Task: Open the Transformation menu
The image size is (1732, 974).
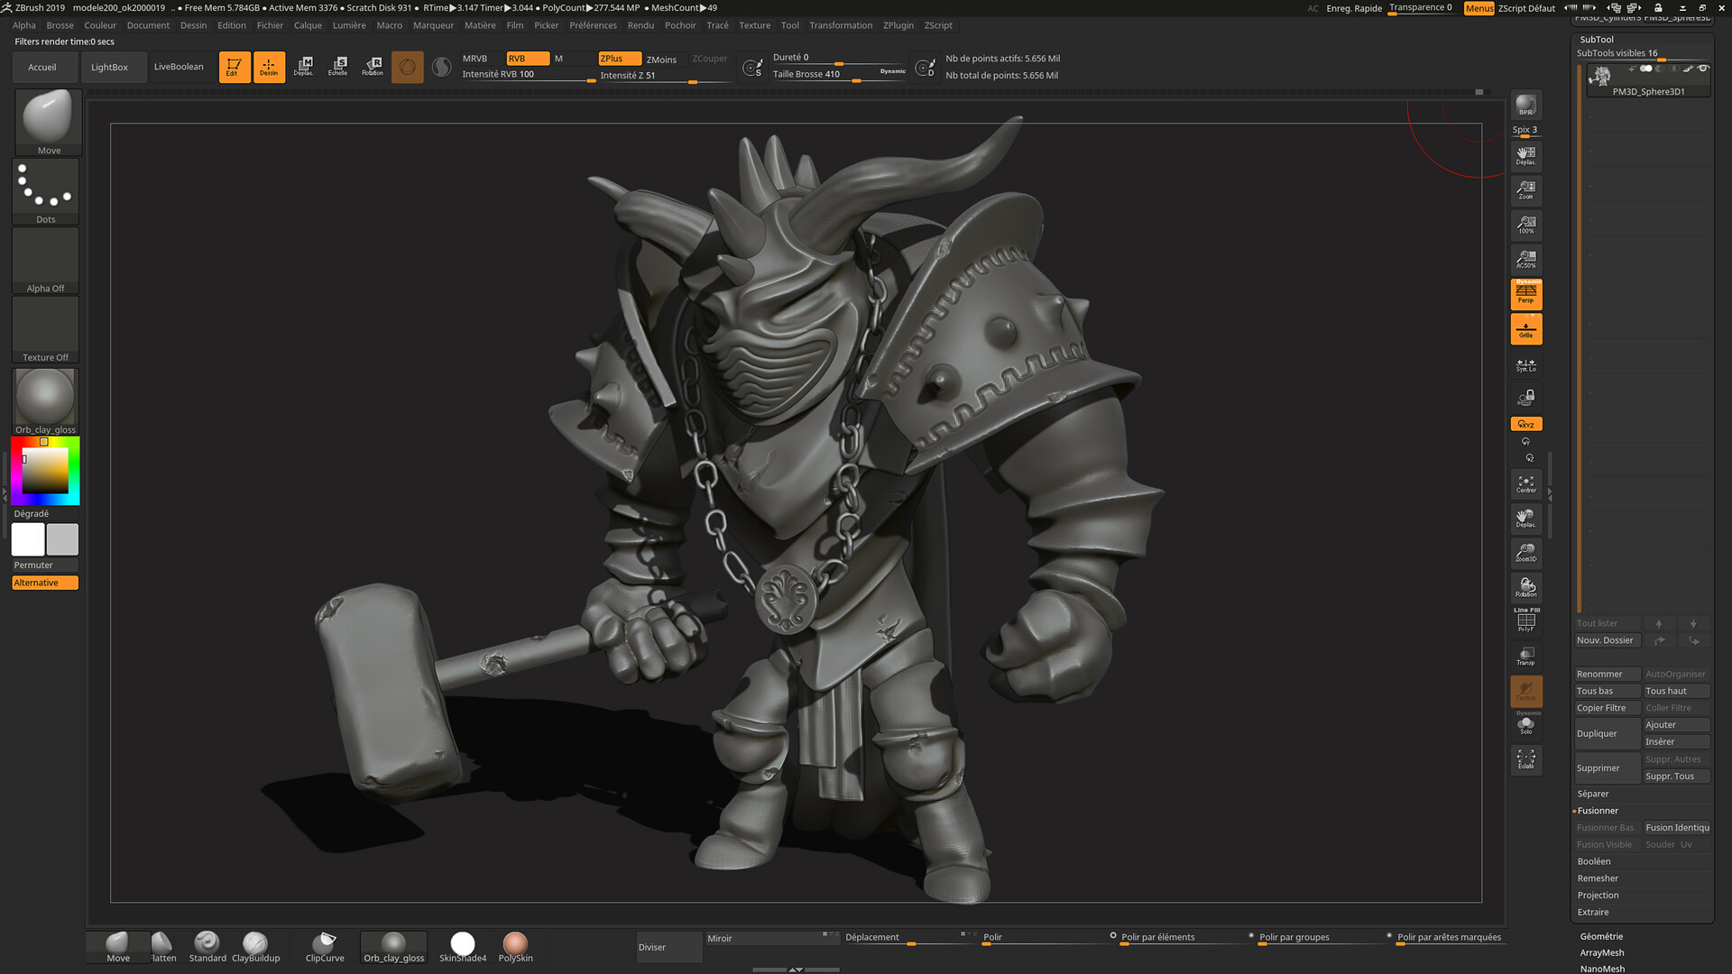Action: [x=840, y=24]
